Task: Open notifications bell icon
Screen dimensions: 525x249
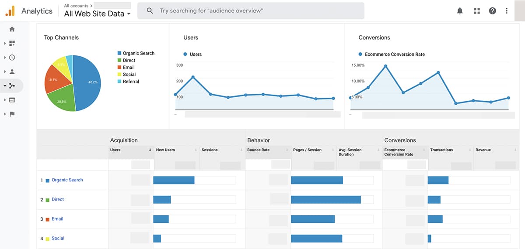Action: (460, 11)
